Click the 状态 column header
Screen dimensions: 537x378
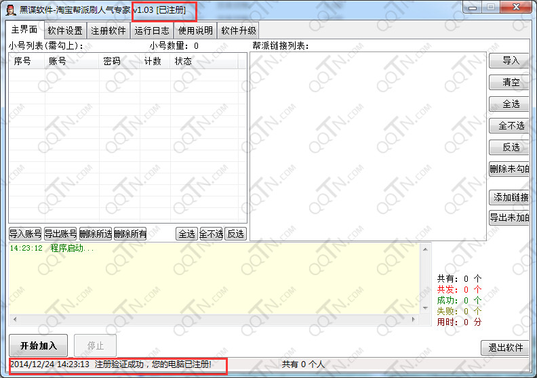coord(183,61)
